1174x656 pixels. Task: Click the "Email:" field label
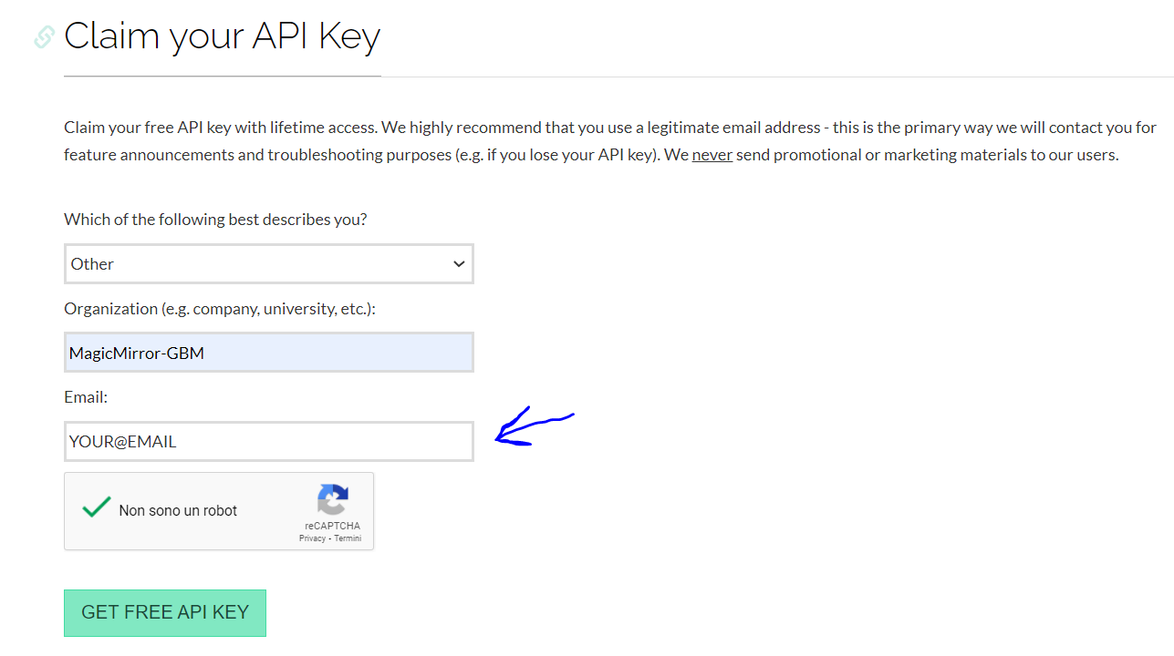point(86,397)
